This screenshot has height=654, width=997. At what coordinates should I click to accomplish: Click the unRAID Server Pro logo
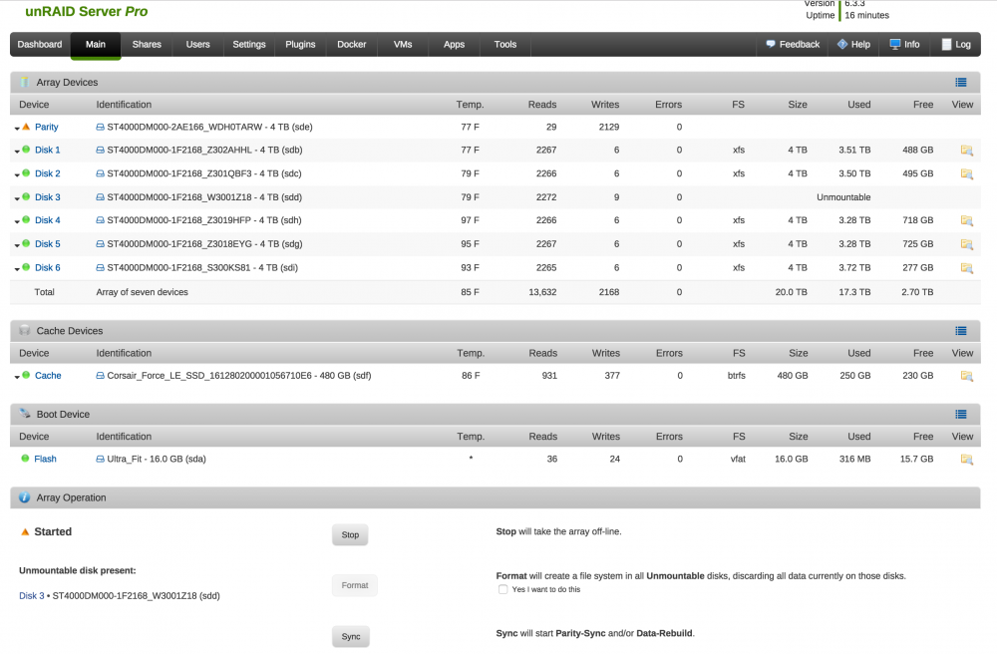click(87, 11)
